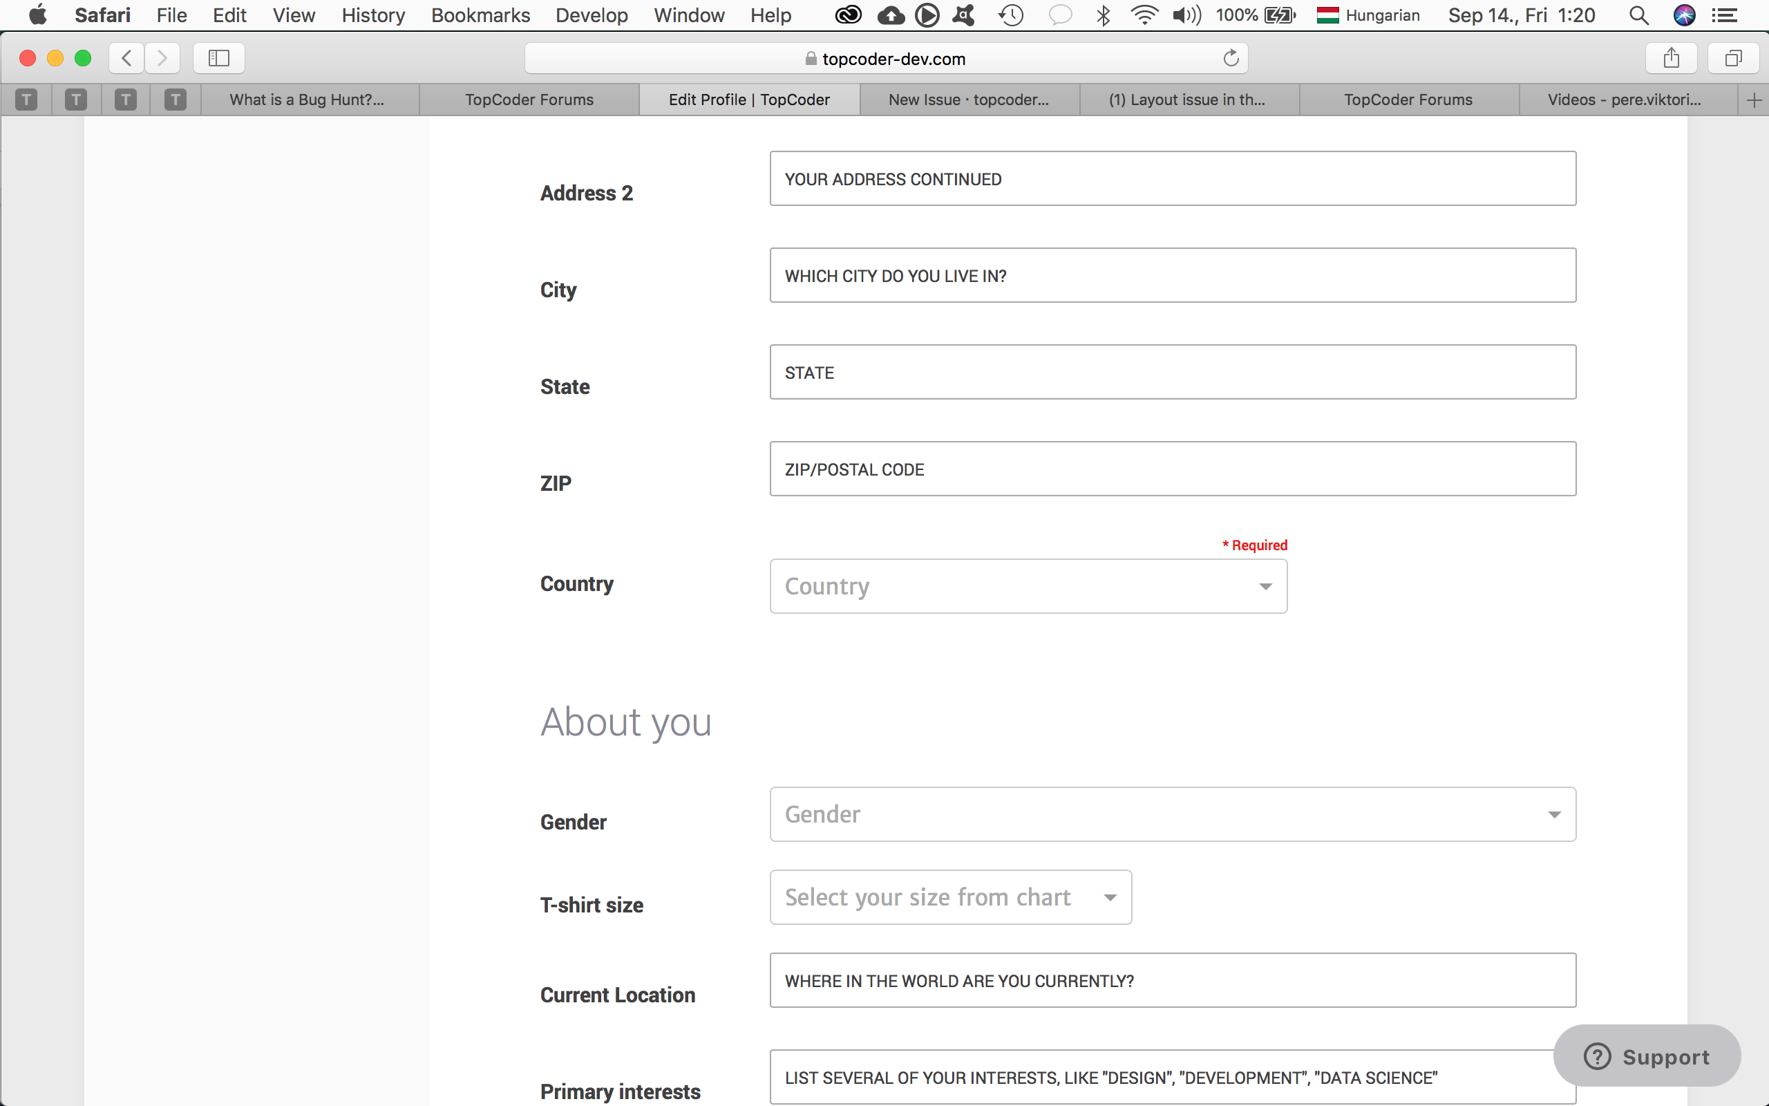Open the T-shirt size dropdown
The image size is (1769, 1106).
pyautogui.click(x=950, y=897)
